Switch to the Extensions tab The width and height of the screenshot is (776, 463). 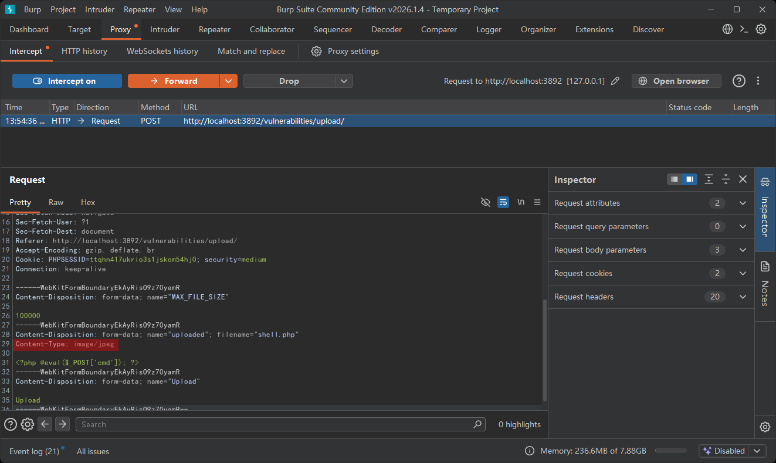click(x=594, y=29)
